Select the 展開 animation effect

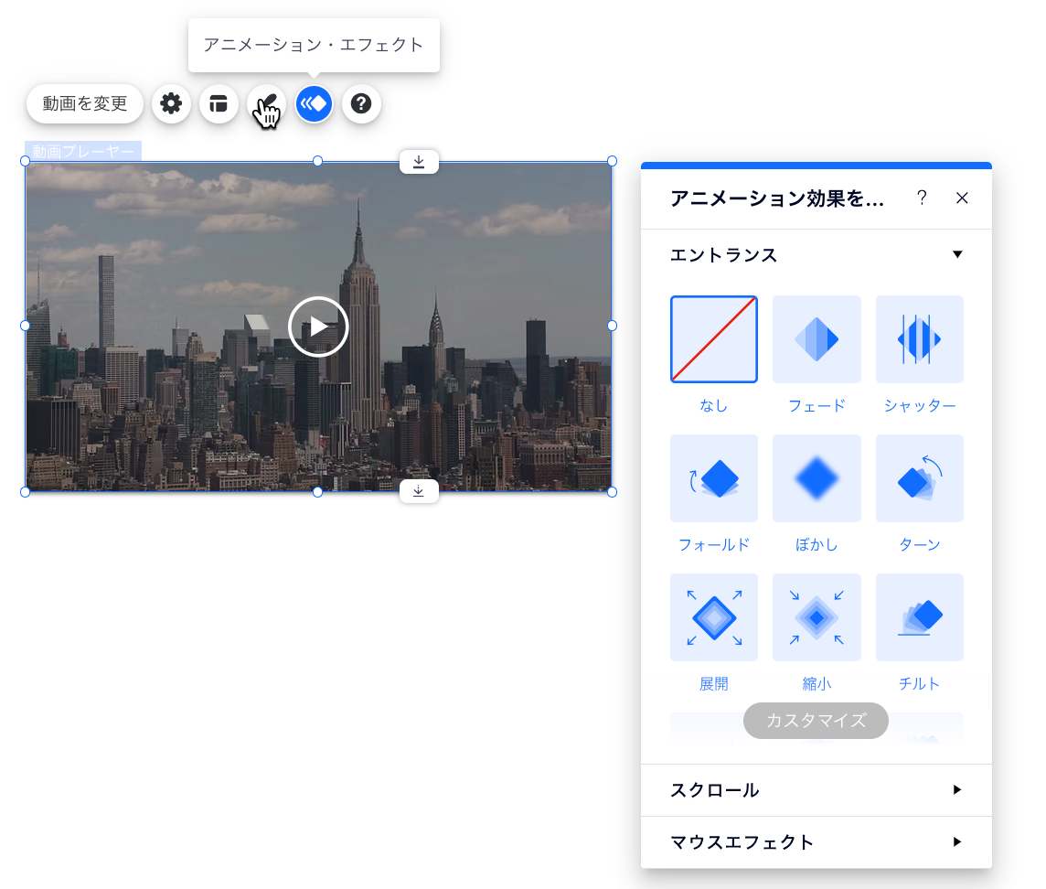[x=714, y=617]
